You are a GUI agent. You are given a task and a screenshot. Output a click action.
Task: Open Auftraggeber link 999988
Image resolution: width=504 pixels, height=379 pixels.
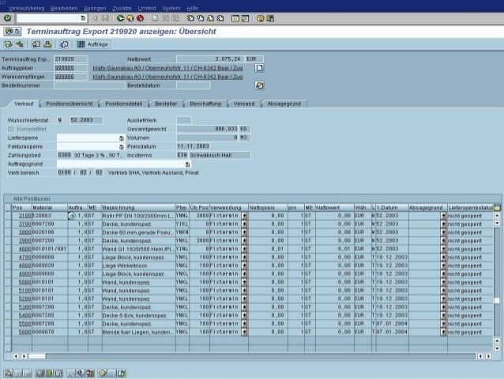click(65, 68)
